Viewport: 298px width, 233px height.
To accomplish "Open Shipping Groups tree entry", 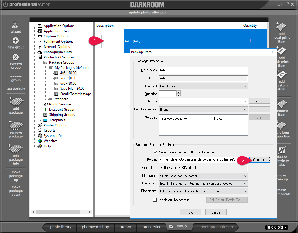I will click(62, 114).
